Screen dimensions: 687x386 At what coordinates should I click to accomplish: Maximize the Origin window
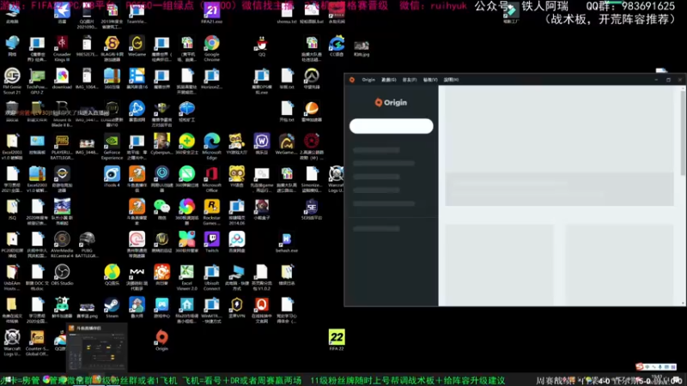tap(668, 80)
